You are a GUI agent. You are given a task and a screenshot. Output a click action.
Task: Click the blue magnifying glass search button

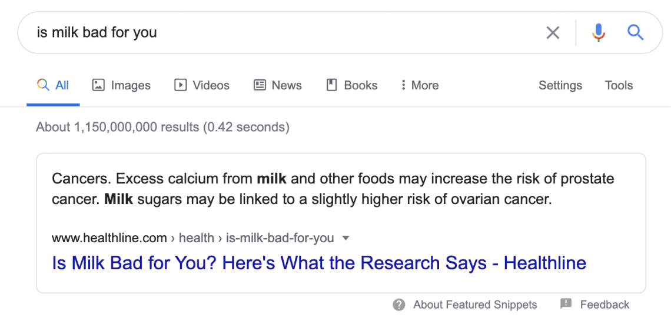635,32
